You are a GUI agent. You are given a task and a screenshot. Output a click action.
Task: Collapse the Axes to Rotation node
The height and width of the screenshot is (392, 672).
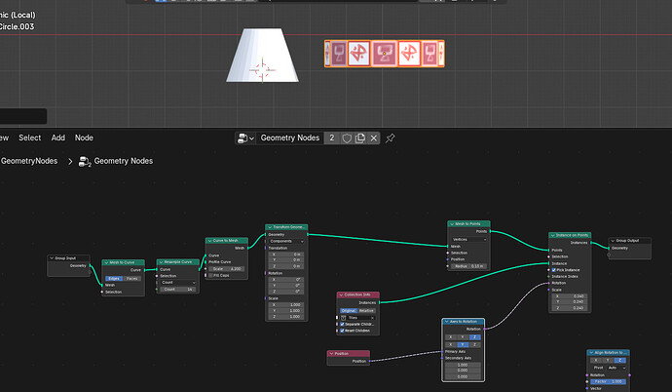[447, 322]
